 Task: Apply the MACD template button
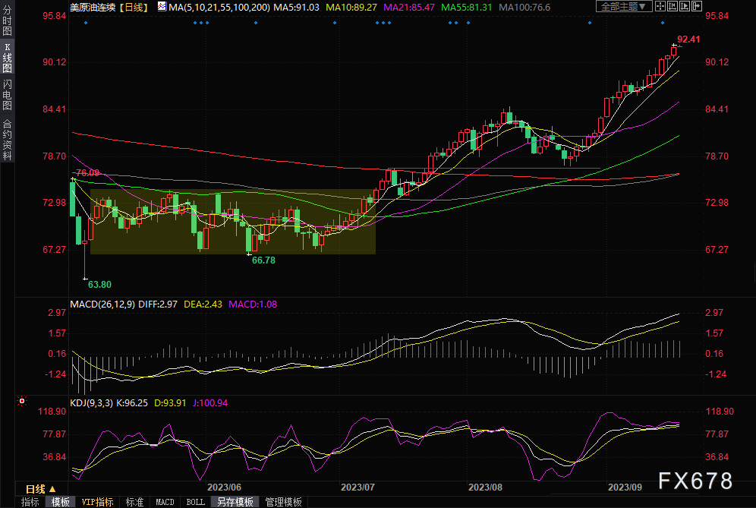165,502
